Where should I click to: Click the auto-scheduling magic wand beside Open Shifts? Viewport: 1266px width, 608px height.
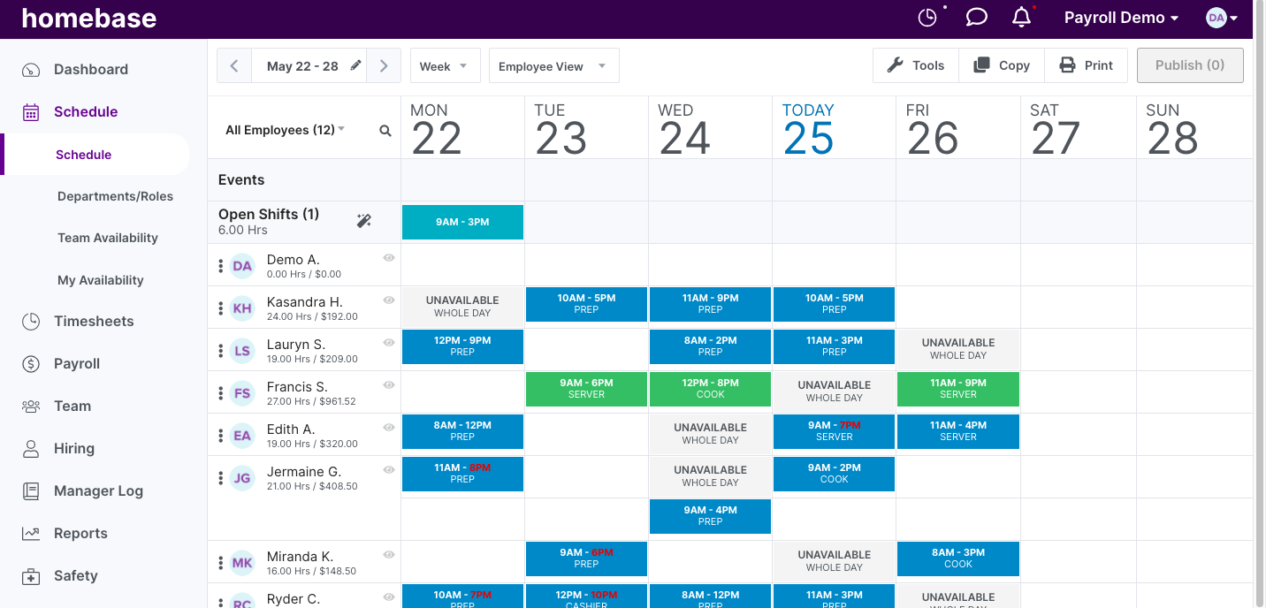[363, 222]
